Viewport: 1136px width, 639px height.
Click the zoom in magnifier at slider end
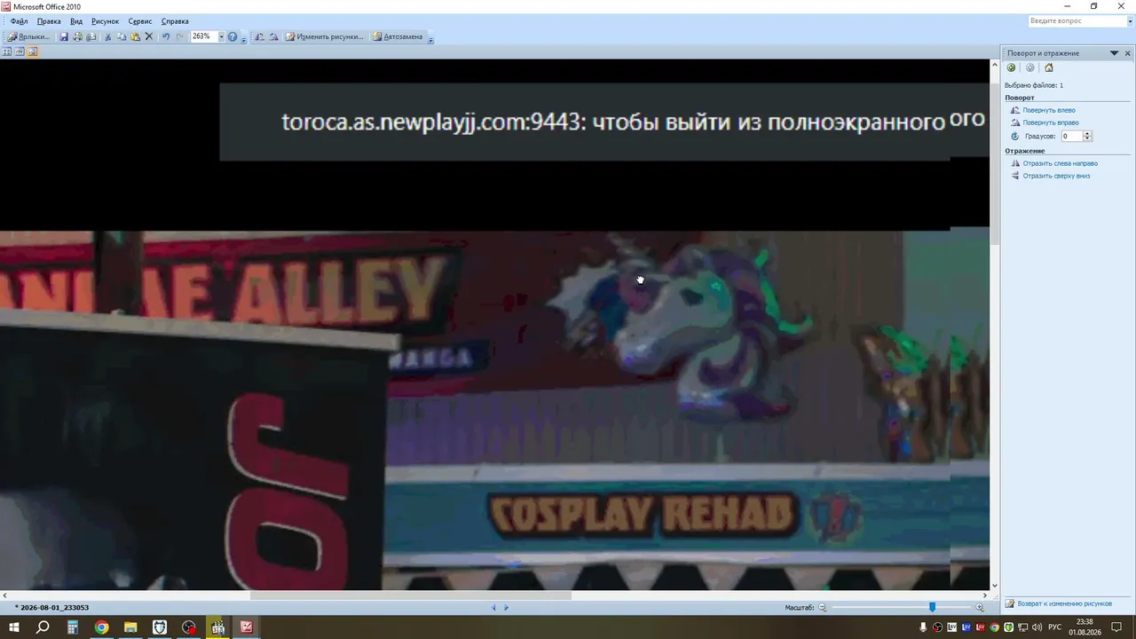click(980, 607)
